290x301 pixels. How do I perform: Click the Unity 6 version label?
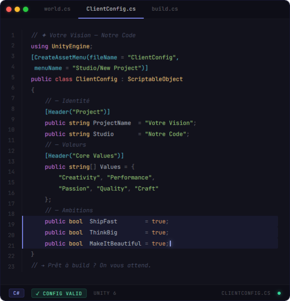pyautogui.click(x=105, y=293)
